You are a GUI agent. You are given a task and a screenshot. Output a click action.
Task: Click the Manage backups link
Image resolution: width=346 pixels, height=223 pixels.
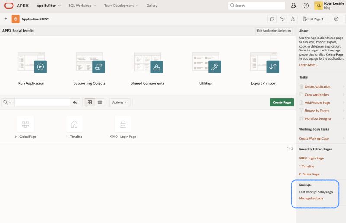311,198
